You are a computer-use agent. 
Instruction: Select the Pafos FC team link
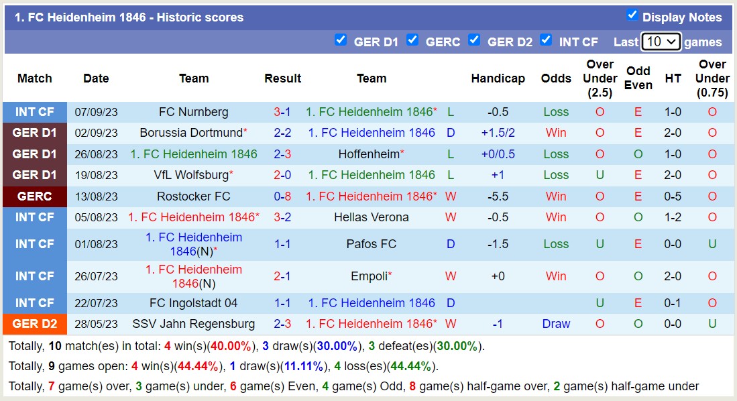(372, 244)
